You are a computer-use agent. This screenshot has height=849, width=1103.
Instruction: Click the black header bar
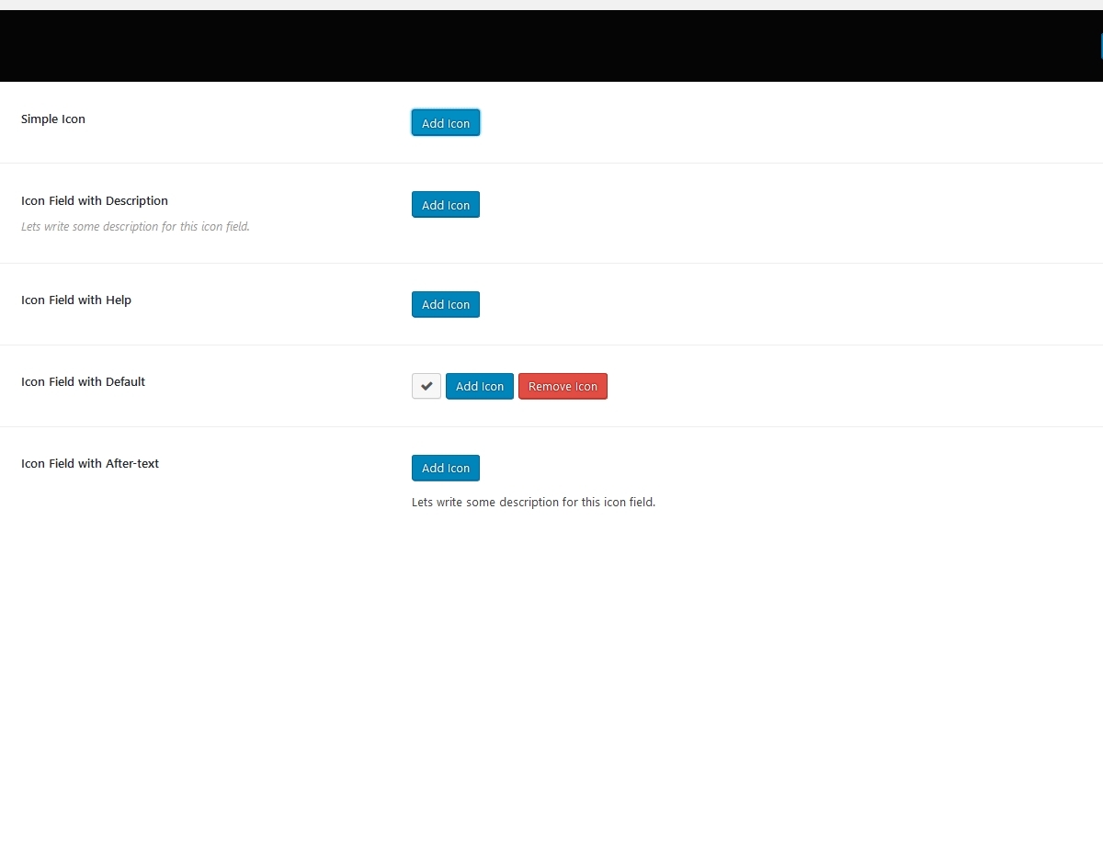point(551,46)
